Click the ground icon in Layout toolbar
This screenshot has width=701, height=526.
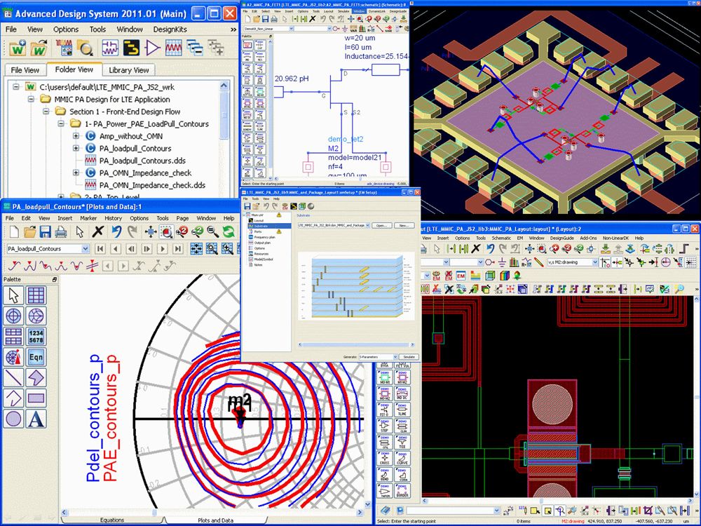502,262
